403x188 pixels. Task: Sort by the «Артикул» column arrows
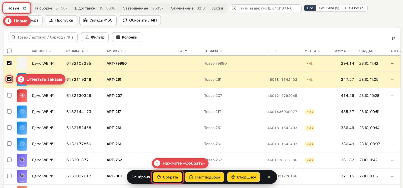coord(125,51)
